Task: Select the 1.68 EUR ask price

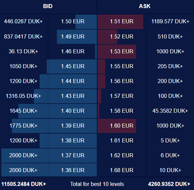Action: [122, 170]
